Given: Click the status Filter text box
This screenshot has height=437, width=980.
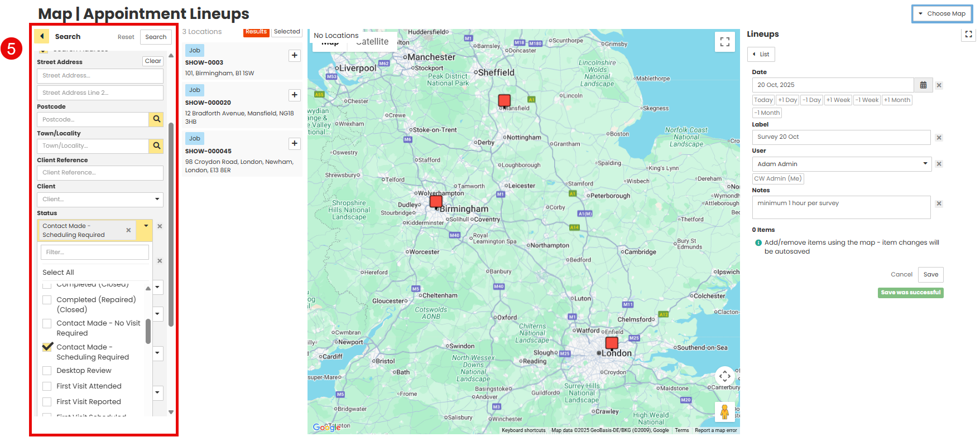Looking at the screenshot, I should [95, 253].
